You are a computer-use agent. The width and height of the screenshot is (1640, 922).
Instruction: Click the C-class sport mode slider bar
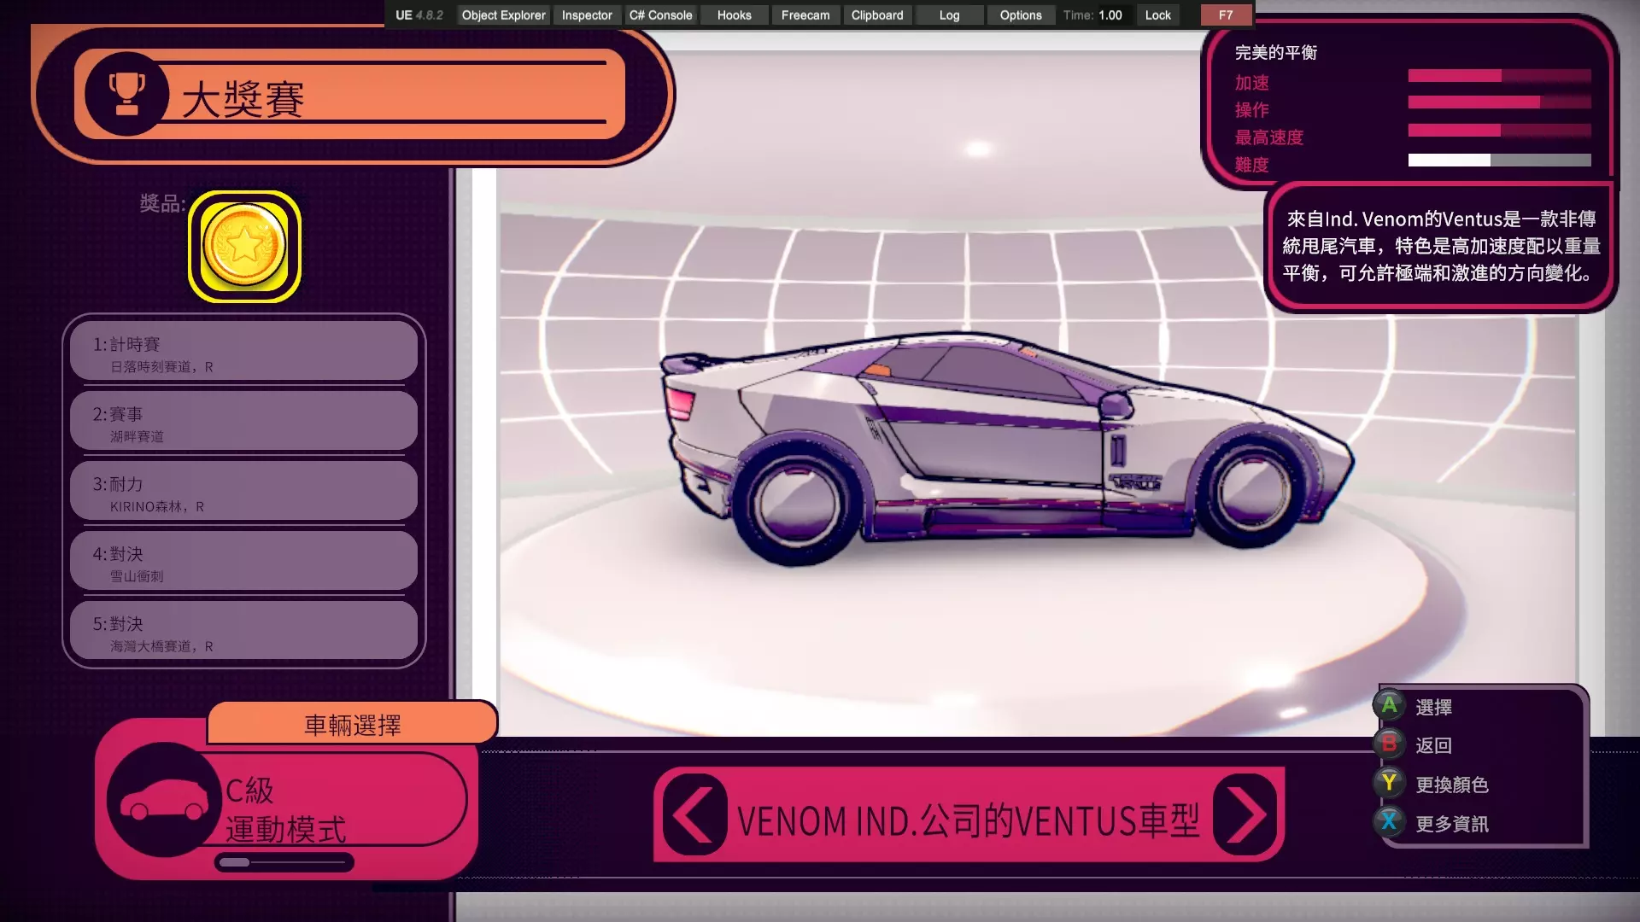(x=284, y=863)
